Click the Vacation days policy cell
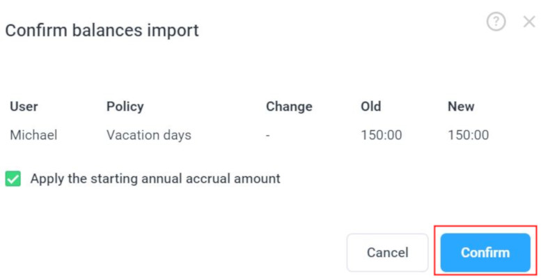The height and width of the screenshot is (278, 541). pos(149,135)
